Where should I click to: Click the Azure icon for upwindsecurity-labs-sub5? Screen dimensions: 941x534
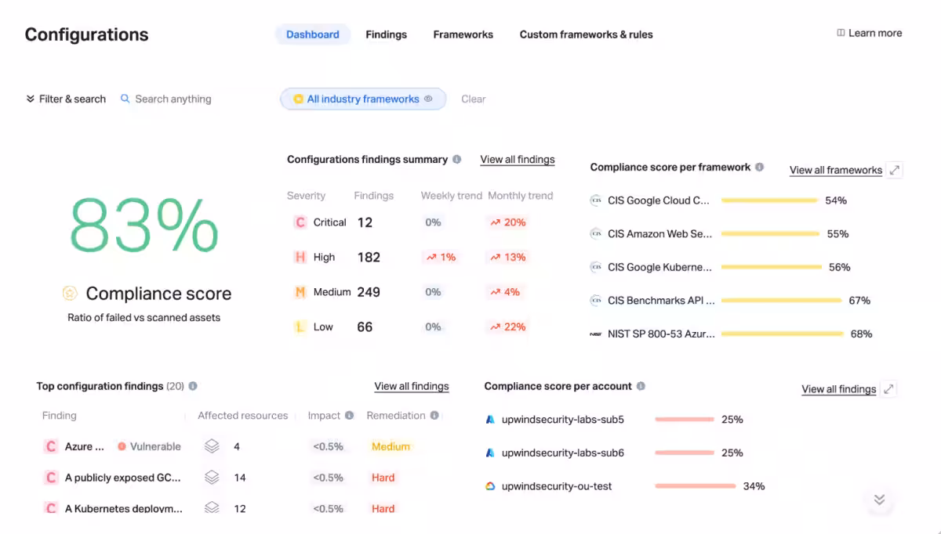[x=490, y=420]
